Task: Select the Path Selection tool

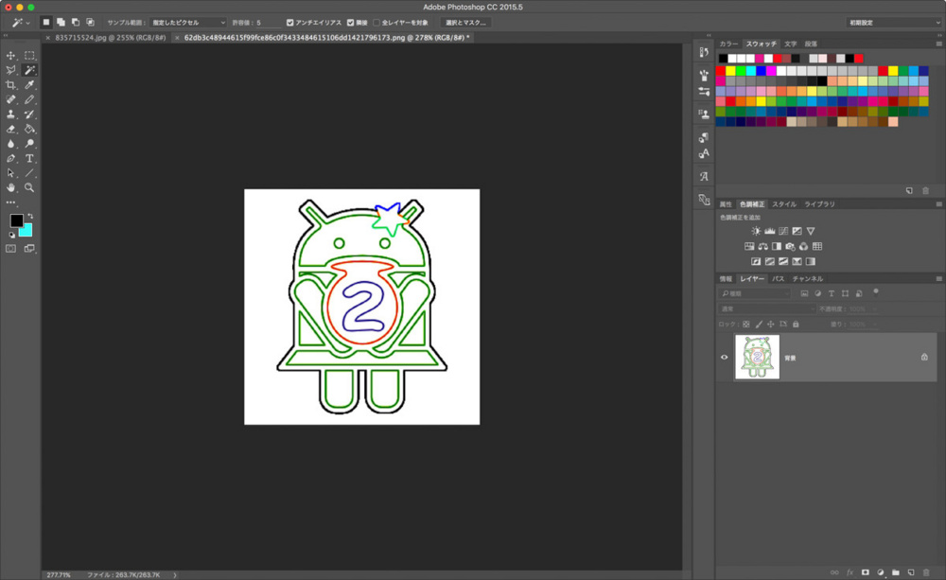Action: (x=10, y=172)
